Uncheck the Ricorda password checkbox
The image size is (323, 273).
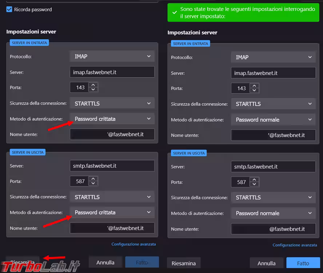point(9,9)
